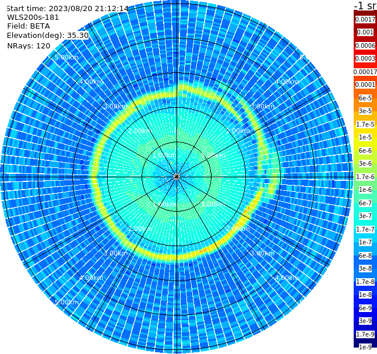Viewport: 377px width, 354px height.
Task: Select the upper-left 3.00km range label
Action: [115, 106]
